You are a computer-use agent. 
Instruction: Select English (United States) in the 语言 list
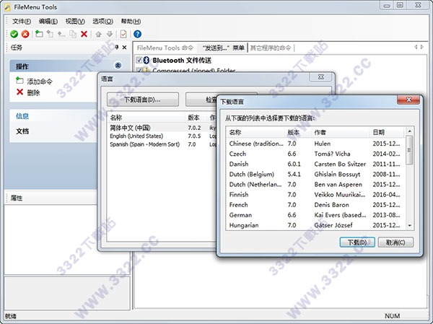[x=162, y=136]
